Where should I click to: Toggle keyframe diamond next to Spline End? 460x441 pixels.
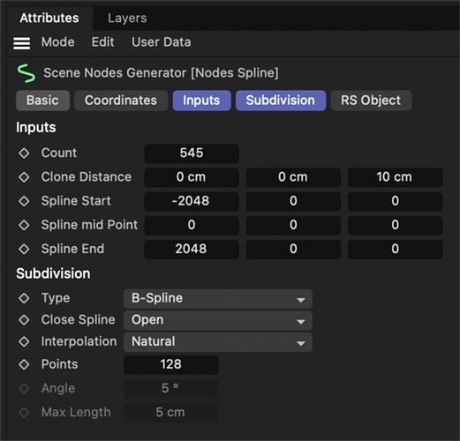(x=24, y=249)
